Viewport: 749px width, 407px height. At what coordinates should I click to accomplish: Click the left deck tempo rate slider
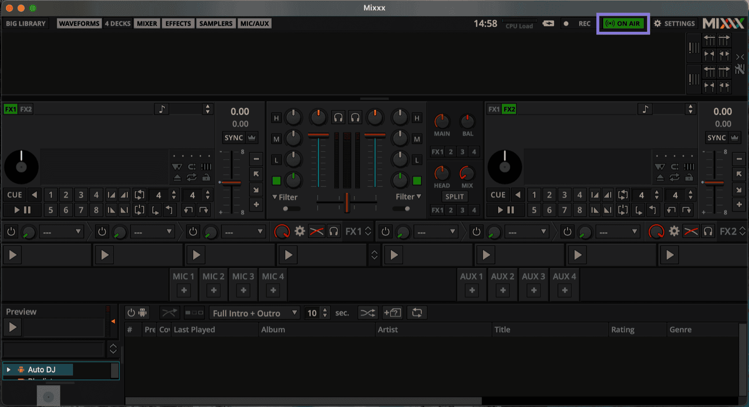point(231,183)
